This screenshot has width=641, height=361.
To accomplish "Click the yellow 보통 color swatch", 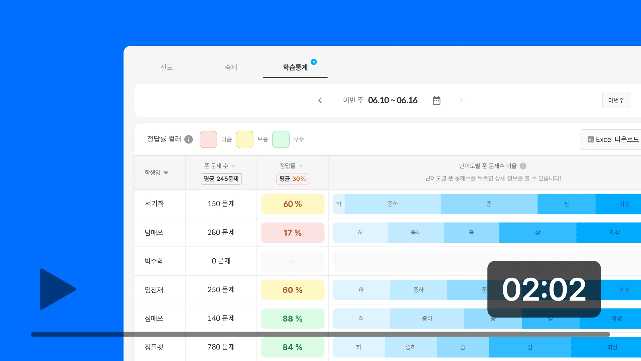I will click(244, 139).
